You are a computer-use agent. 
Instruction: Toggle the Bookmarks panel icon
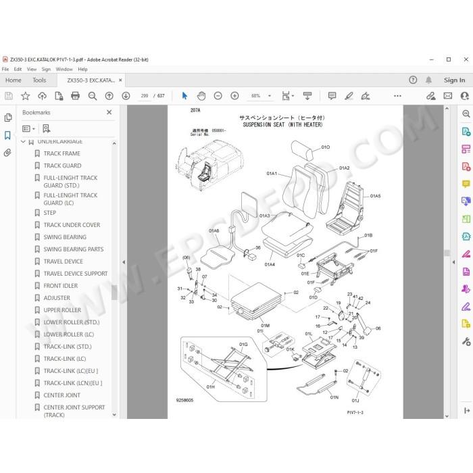point(7,135)
